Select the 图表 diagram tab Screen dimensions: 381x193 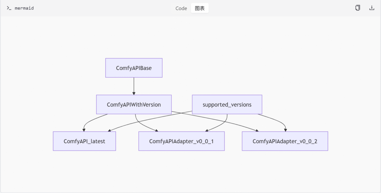click(200, 8)
